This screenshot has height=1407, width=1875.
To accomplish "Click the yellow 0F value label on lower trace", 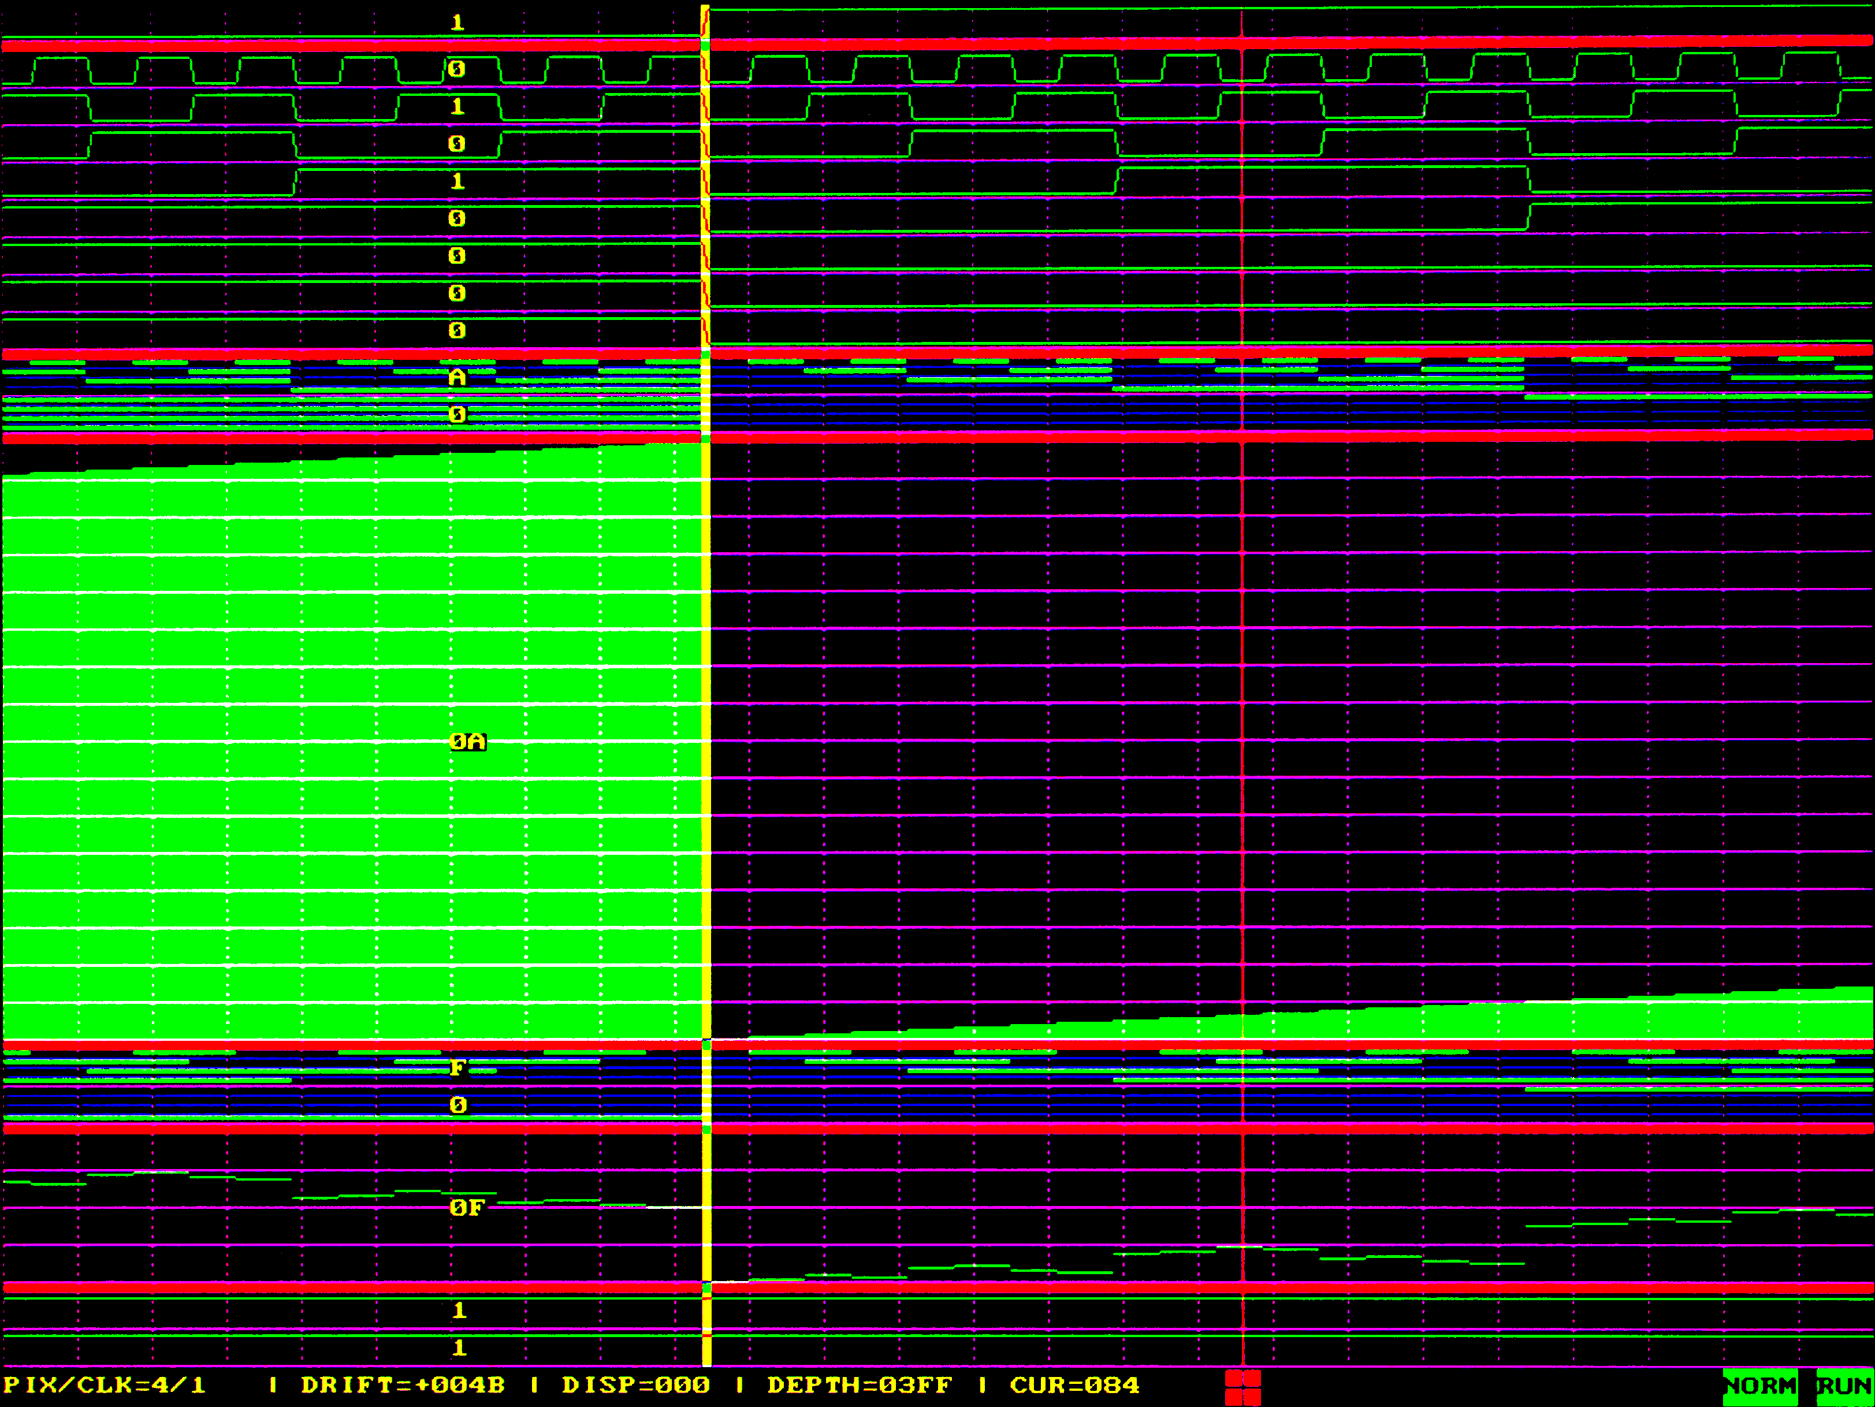I will click(x=466, y=1208).
